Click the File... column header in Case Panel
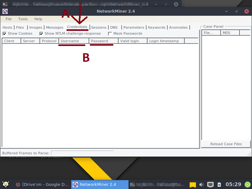The width and height of the screenshot is (252, 189). [x=211, y=33]
